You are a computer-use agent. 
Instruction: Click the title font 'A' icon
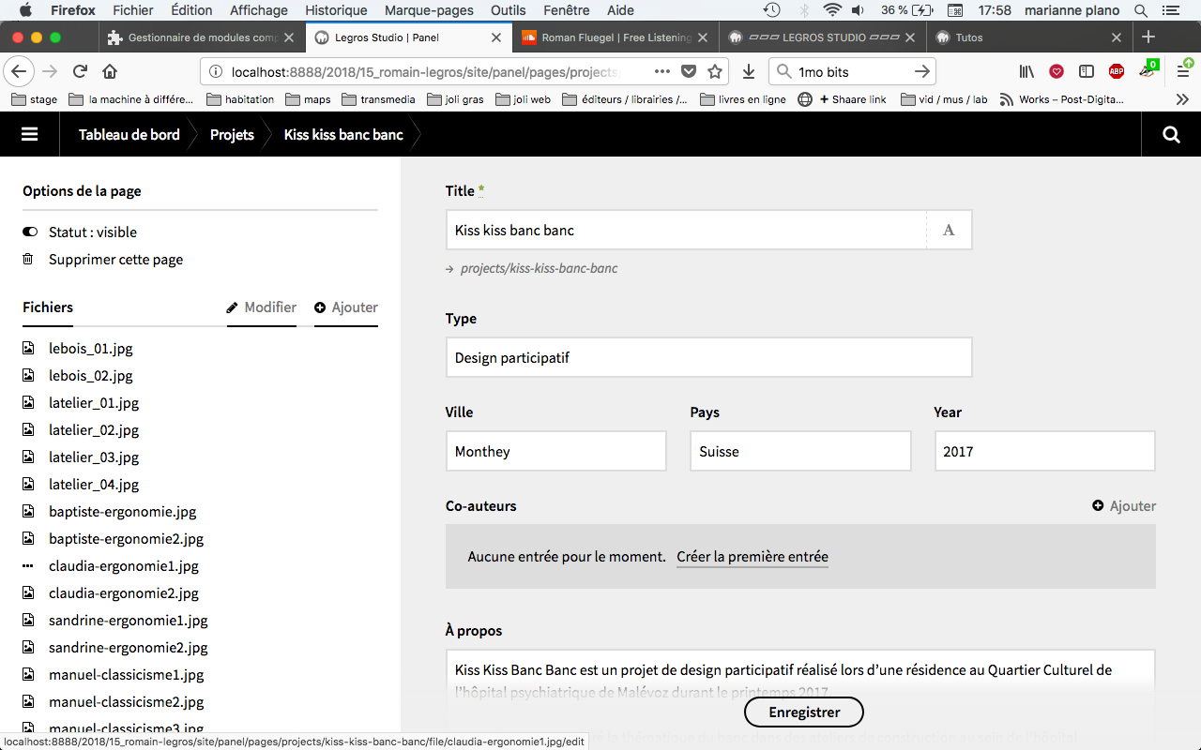(x=949, y=231)
